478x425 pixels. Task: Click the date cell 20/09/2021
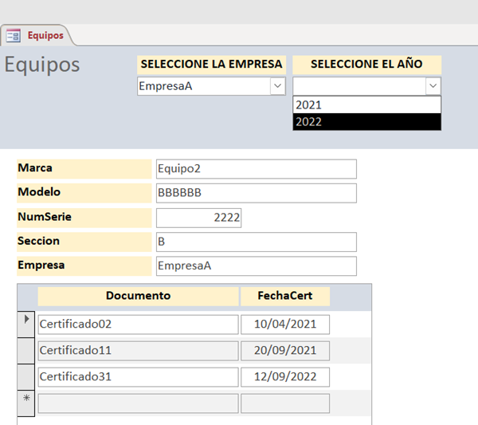[285, 351]
